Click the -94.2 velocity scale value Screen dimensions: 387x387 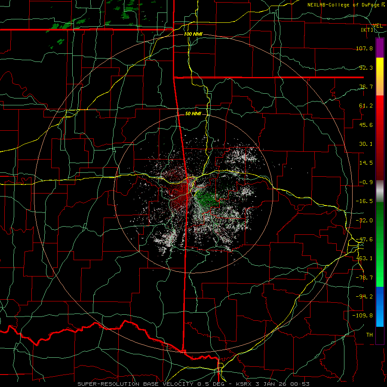click(x=364, y=296)
